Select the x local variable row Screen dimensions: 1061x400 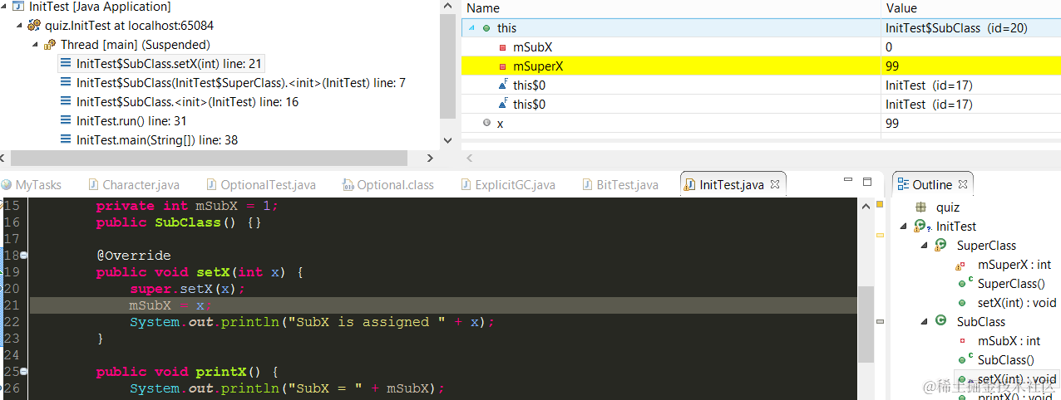pos(761,123)
